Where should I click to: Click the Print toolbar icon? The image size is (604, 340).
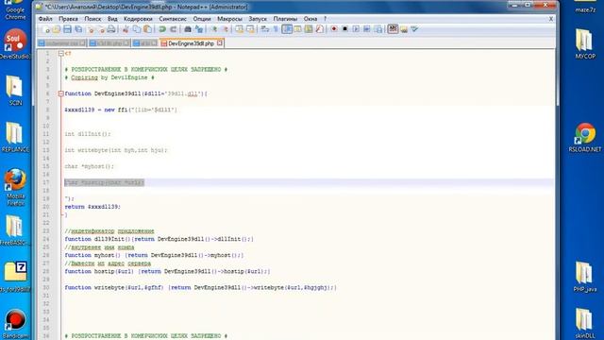[x=111, y=29]
